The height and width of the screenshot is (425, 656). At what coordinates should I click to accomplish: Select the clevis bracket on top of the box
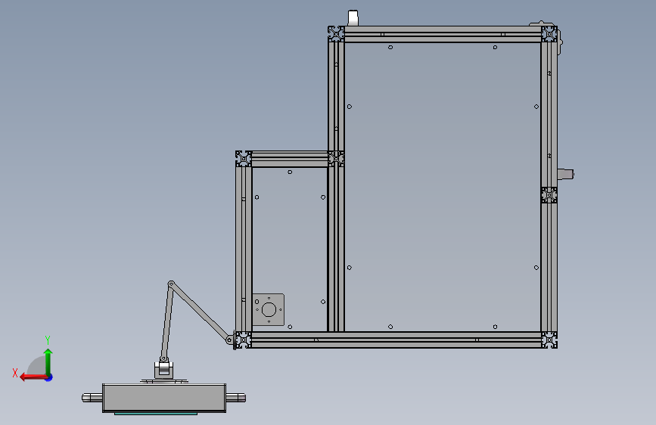pyautogui.click(x=164, y=369)
